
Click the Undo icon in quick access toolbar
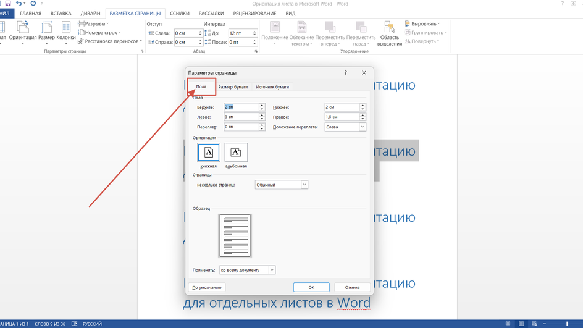click(x=19, y=3)
